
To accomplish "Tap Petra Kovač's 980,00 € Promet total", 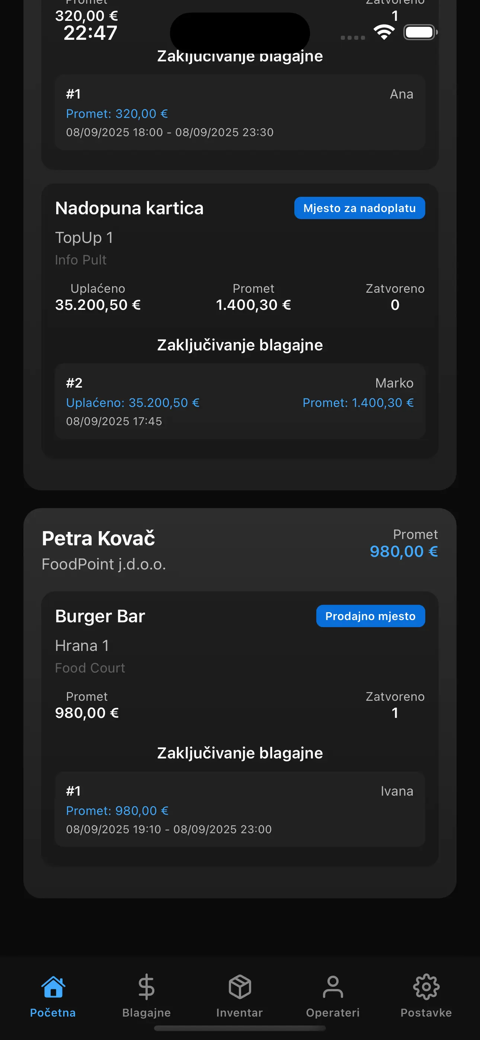I will click(404, 552).
